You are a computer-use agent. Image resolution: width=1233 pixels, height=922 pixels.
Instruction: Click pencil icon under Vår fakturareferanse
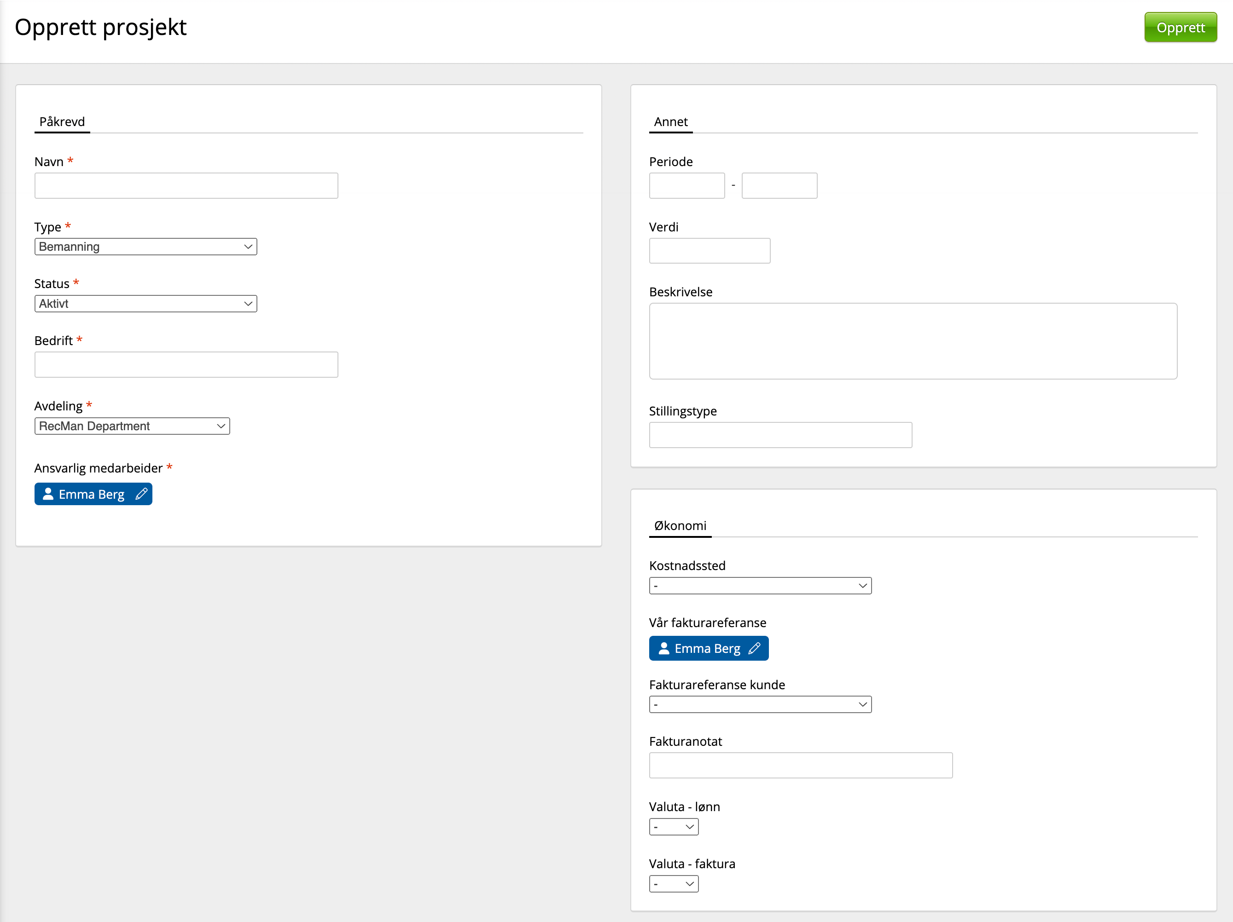click(x=754, y=648)
